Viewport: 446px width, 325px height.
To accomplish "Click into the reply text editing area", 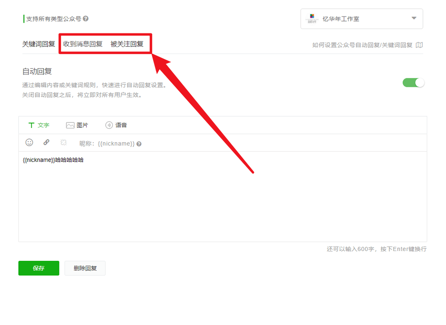I will tap(223, 197).
